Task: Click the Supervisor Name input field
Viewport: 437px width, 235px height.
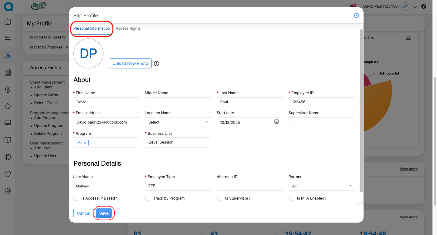Action: point(321,122)
